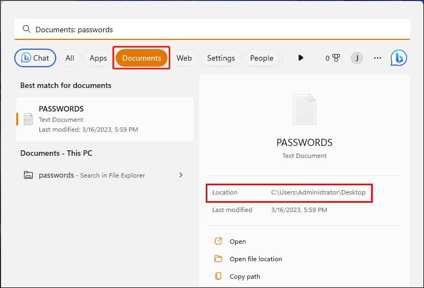This screenshot has width=424, height=288.
Task: Open the Bing Chat filter
Action: [x=35, y=58]
